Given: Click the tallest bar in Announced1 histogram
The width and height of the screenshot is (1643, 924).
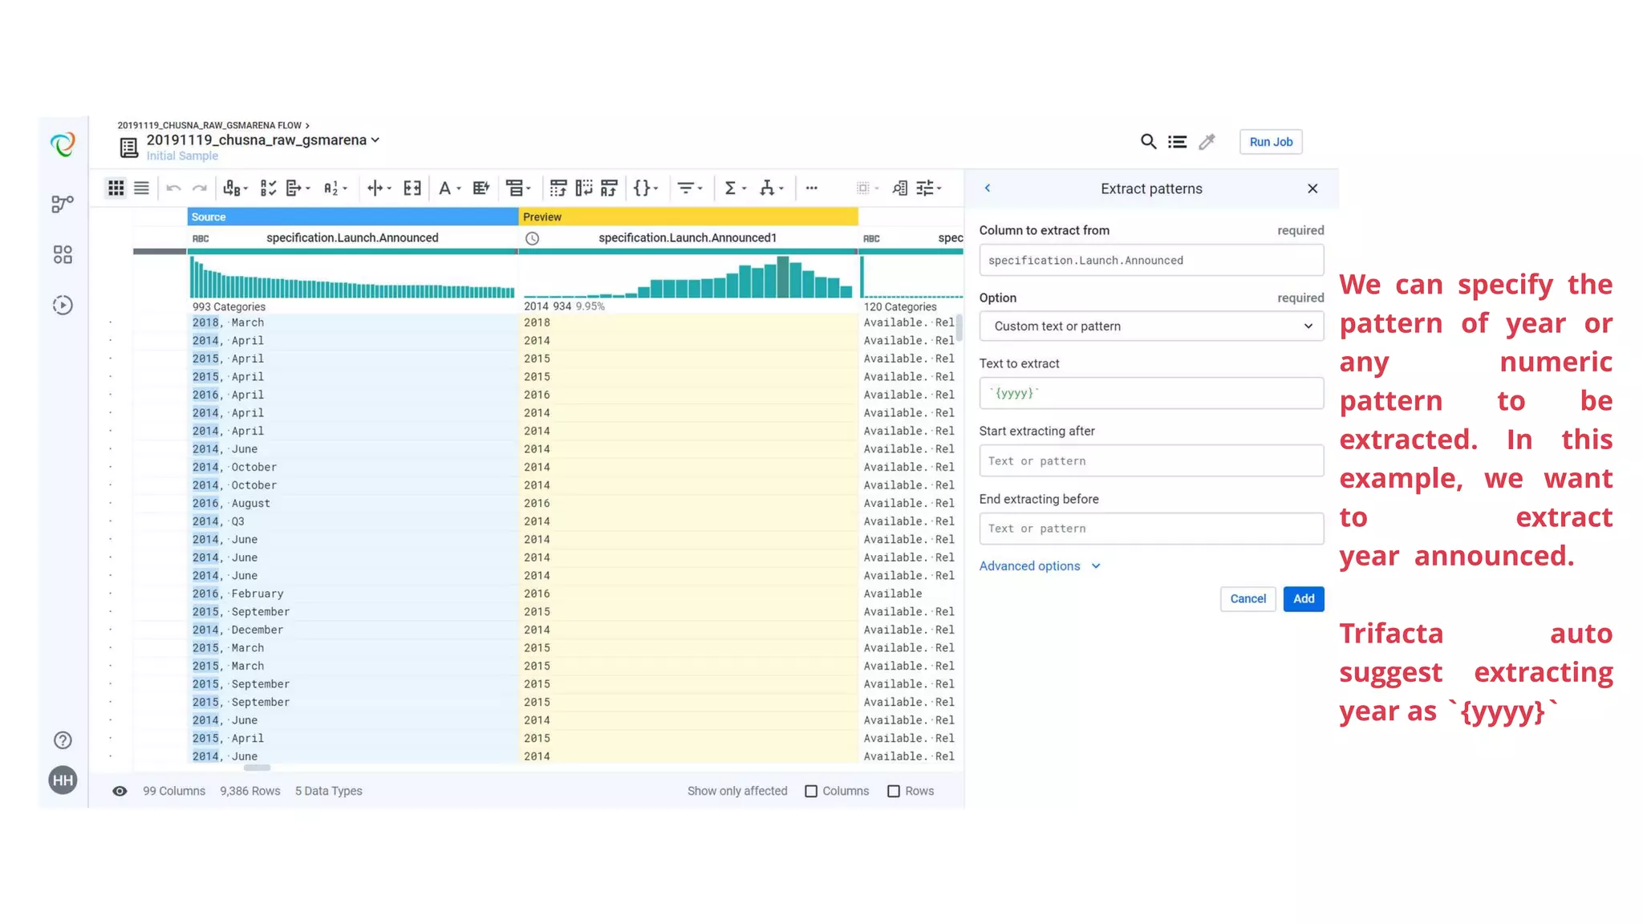Looking at the screenshot, I should (783, 278).
